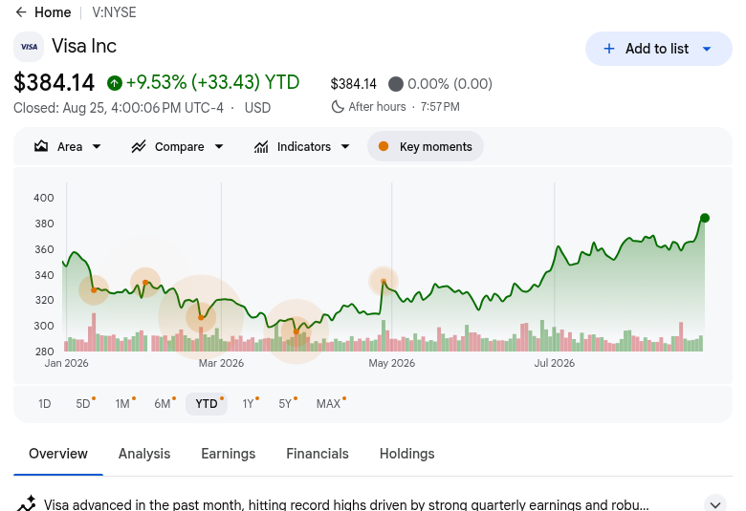Image resolution: width=746 pixels, height=511 pixels.
Task: Select the 1Y time range
Action: [249, 404]
